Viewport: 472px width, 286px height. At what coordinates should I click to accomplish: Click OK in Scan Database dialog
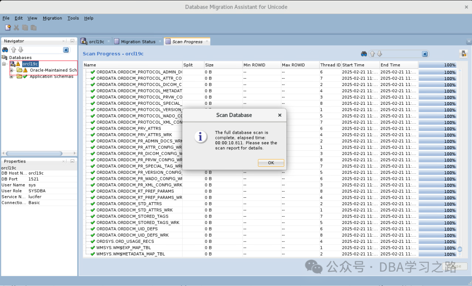[x=271, y=163]
